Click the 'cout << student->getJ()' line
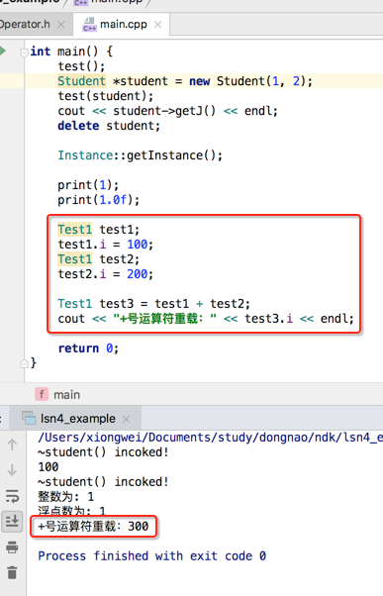Screen dimensions: 383x596 [168, 111]
